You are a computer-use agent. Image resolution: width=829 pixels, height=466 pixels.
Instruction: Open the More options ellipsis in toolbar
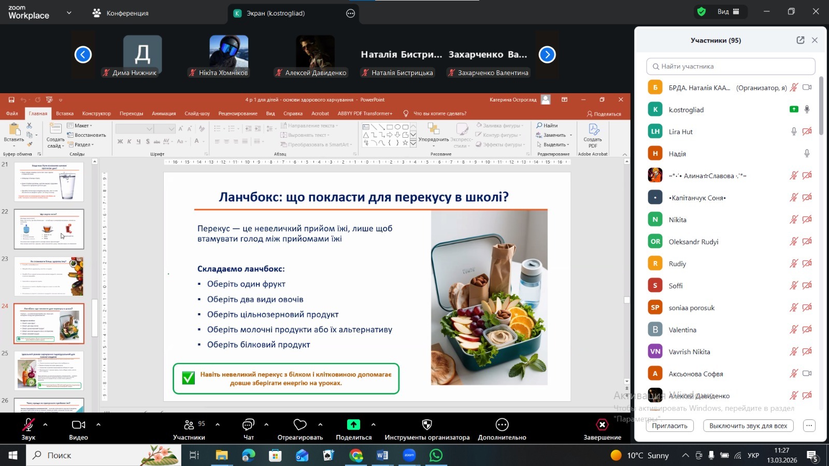pos(502,425)
